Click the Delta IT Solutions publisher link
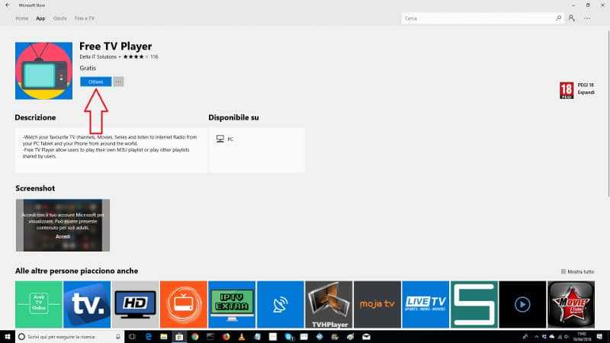 [x=98, y=56]
